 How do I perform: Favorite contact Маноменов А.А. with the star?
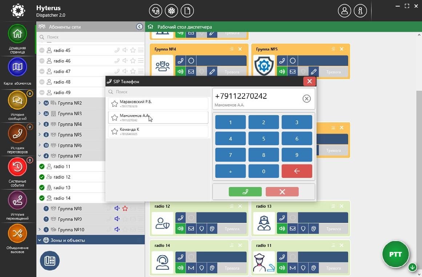pyautogui.click(x=114, y=118)
